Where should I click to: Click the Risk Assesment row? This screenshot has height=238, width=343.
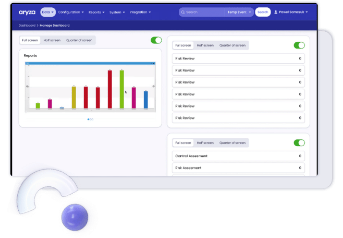(238, 168)
